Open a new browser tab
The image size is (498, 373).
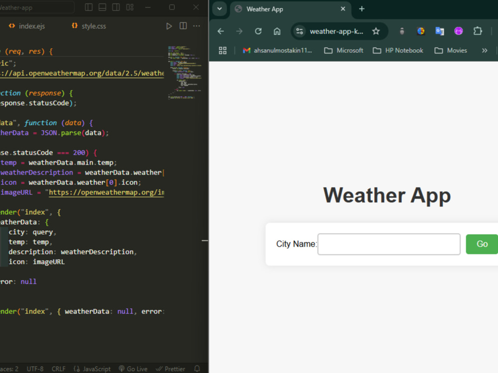click(x=362, y=9)
